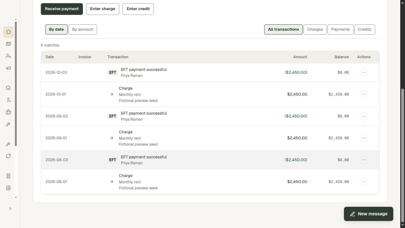Open actions menu for 2026-08-01 charge

(x=364, y=182)
